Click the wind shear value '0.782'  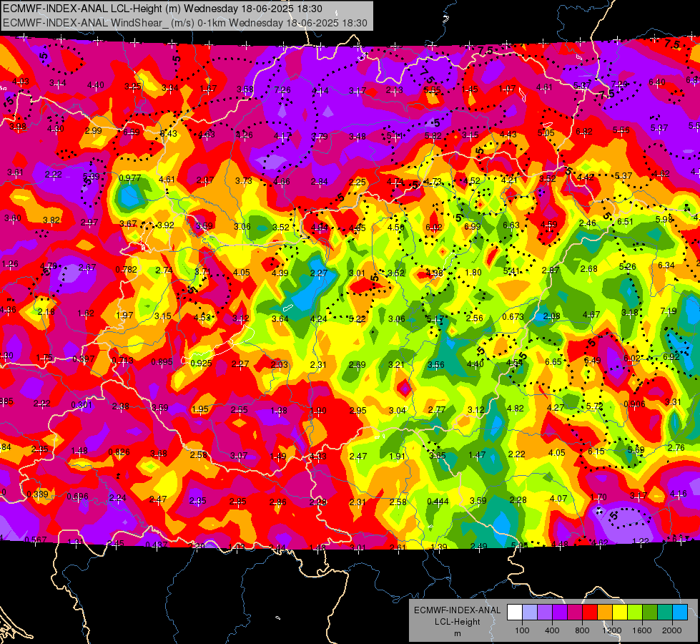pos(126,270)
